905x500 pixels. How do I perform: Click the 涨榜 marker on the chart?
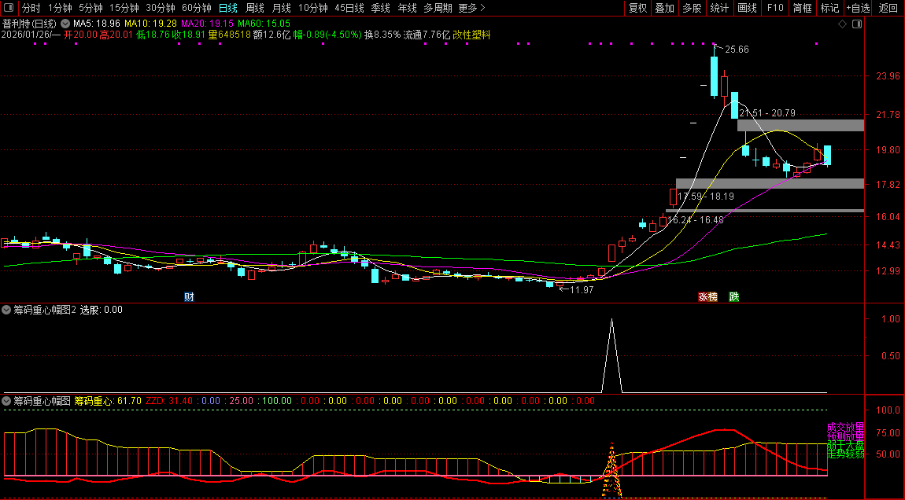coord(707,296)
